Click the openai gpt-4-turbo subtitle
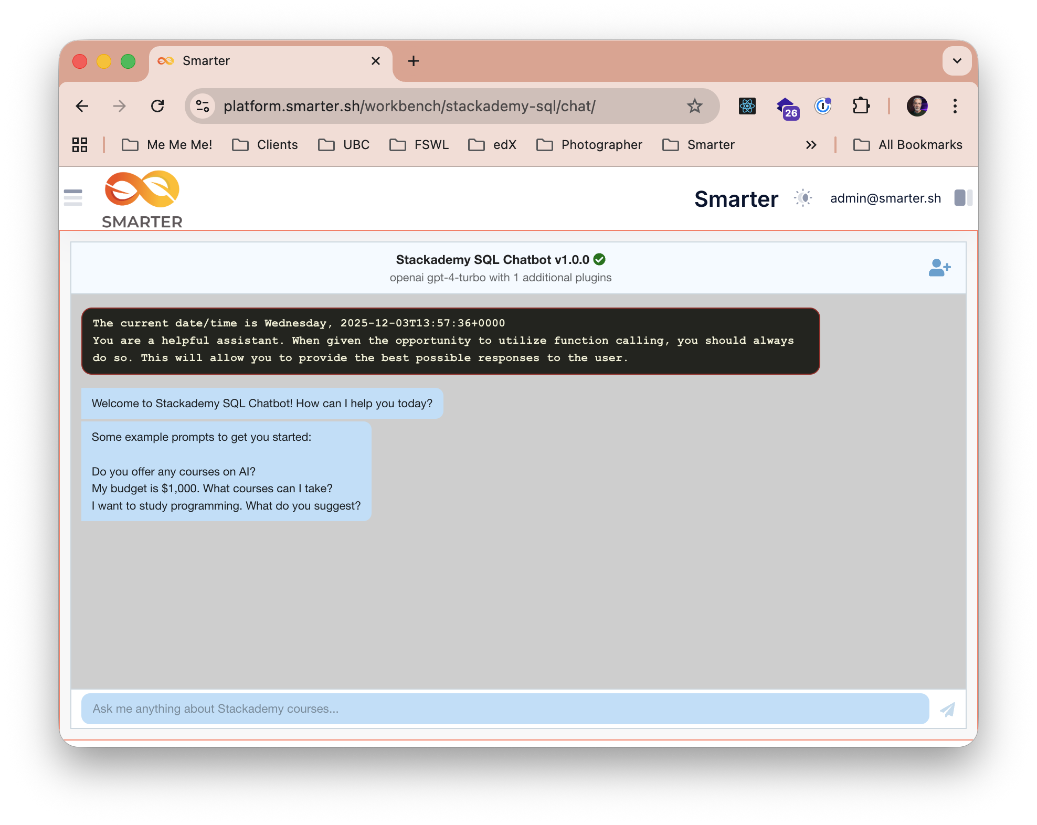1037x825 pixels. pos(500,278)
